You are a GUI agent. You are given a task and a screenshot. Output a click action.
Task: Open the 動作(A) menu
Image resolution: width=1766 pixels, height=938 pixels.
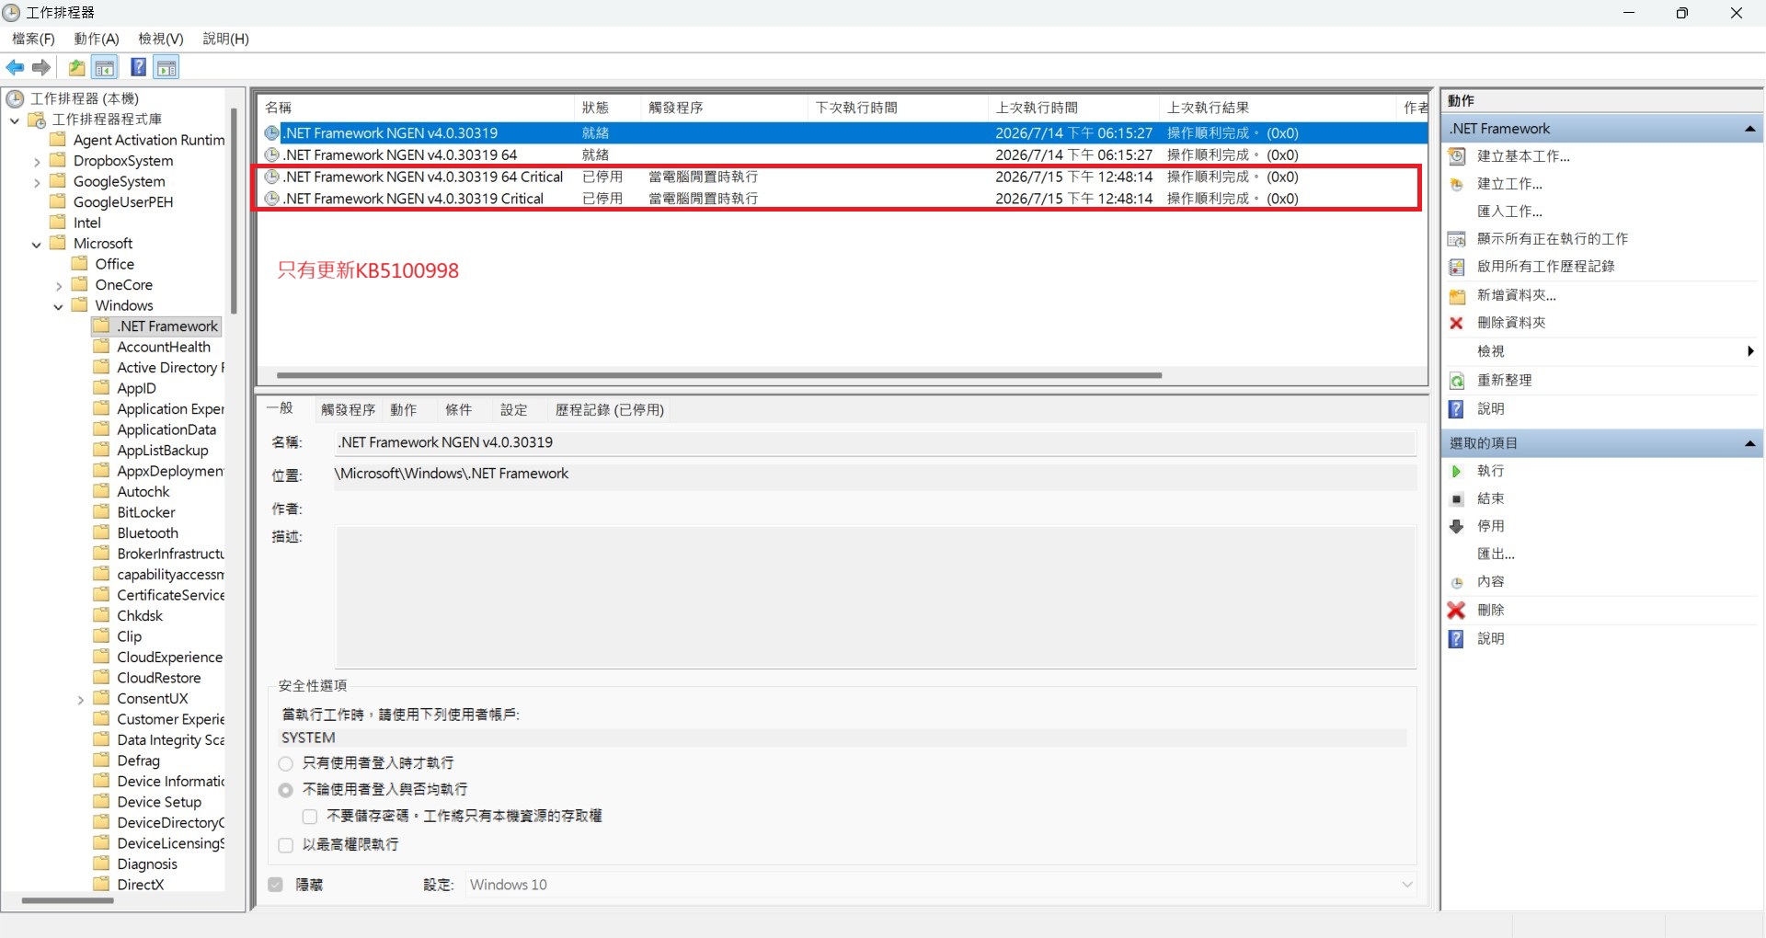[x=97, y=39]
